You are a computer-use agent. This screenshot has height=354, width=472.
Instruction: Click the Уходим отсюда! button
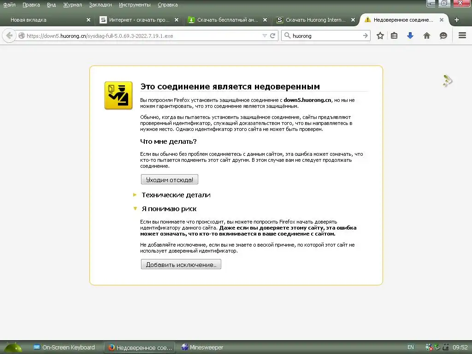[x=170, y=180]
